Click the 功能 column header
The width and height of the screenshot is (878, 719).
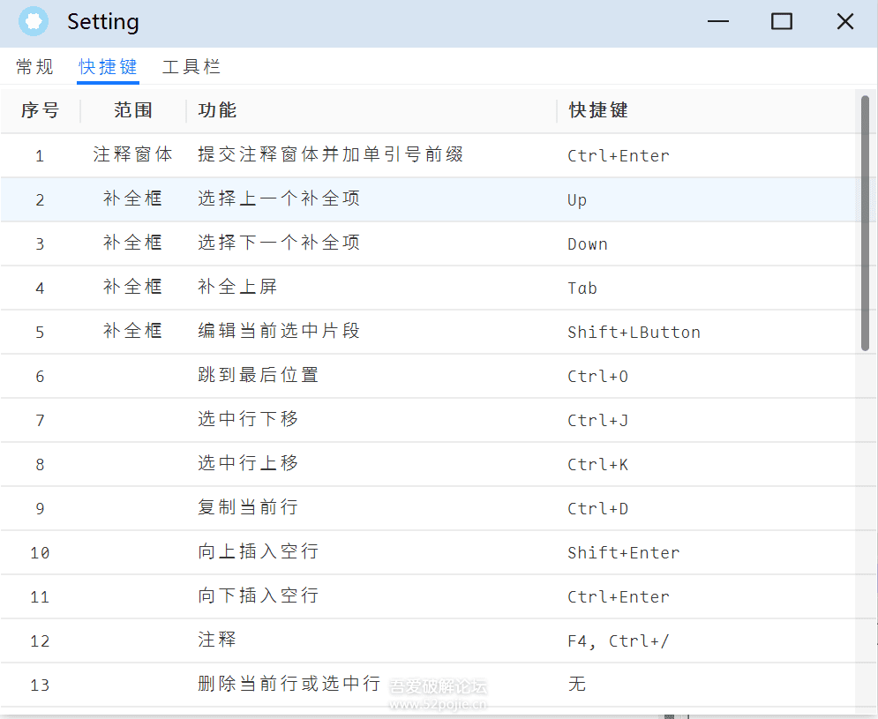(217, 110)
